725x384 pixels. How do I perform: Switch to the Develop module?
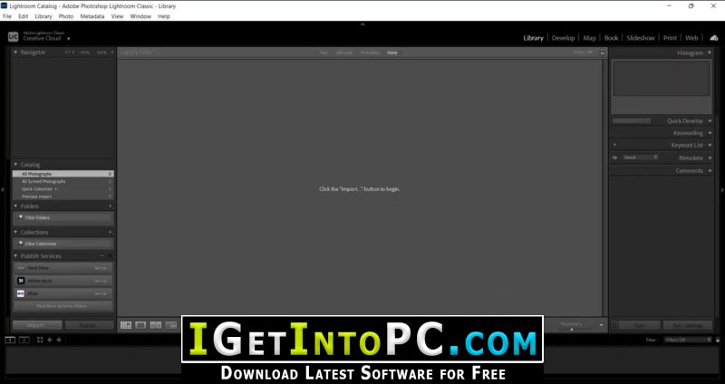[563, 38]
